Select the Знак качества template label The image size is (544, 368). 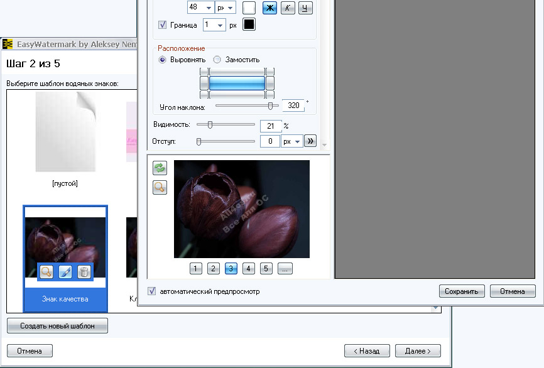tap(65, 299)
